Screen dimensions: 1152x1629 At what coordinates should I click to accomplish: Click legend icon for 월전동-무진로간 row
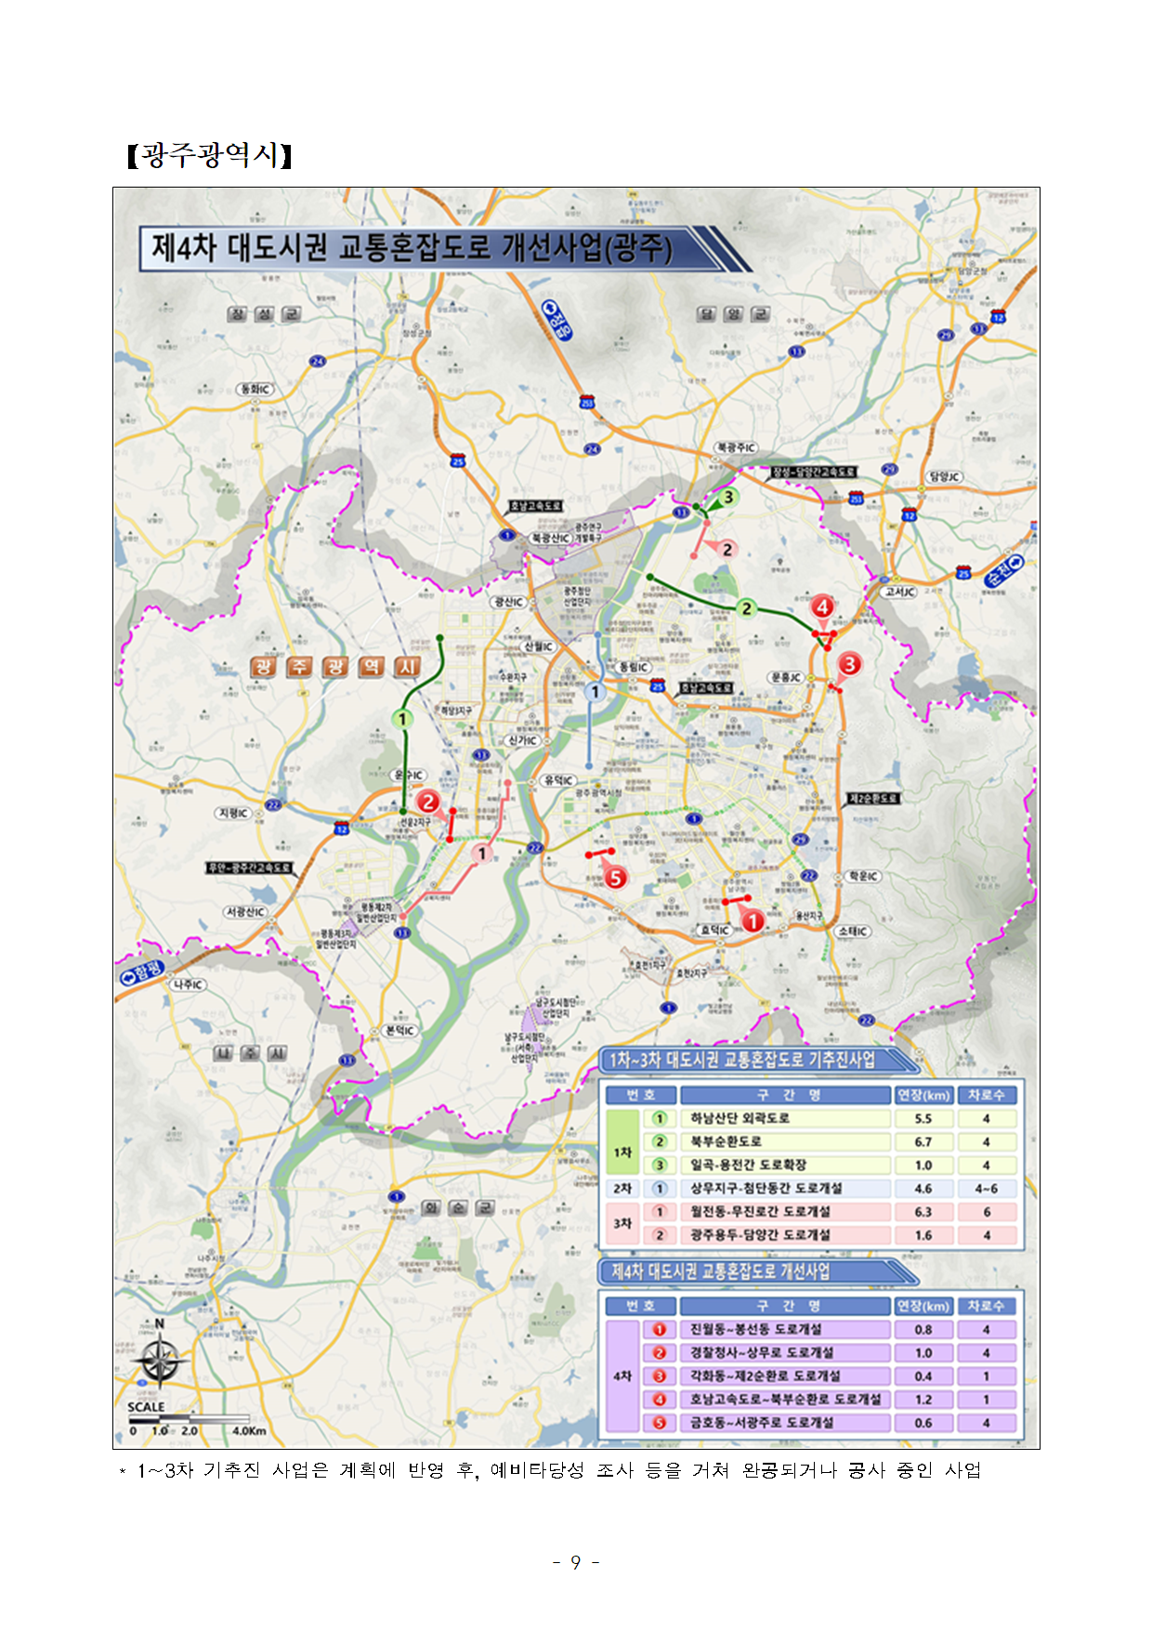point(660,1211)
